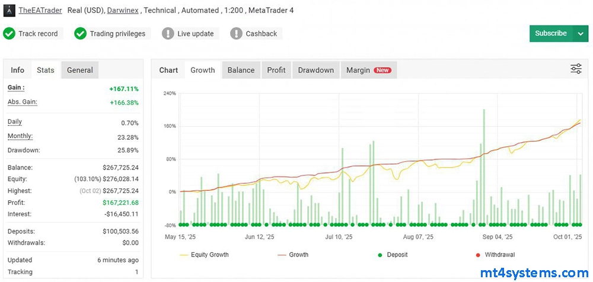Click the Abs. Gain label
Screen dimensions: 593x282
[x=22, y=102]
